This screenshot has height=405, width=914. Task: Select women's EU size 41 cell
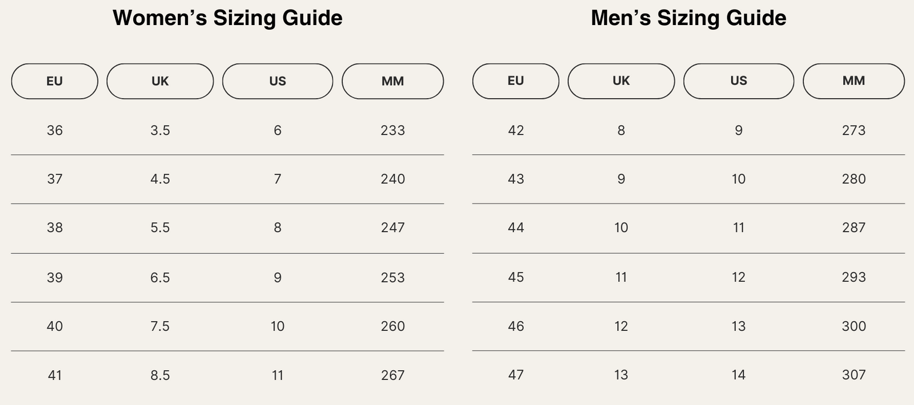[x=55, y=375]
